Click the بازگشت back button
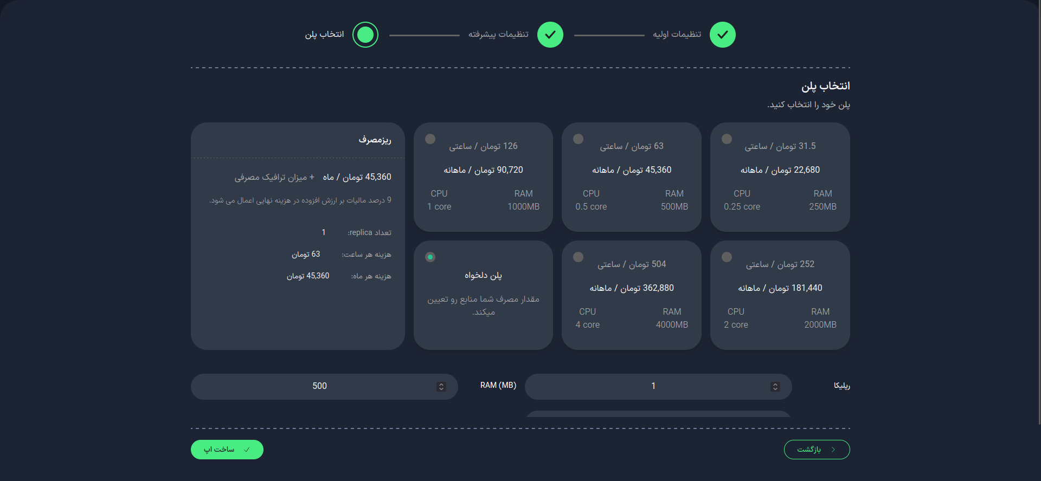The width and height of the screenshot is (1041, 481). [x=817, y=450]
